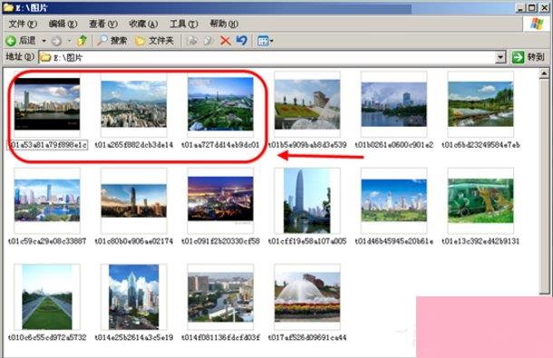
Task: Go up one folder level
Action: pos(82,41)
